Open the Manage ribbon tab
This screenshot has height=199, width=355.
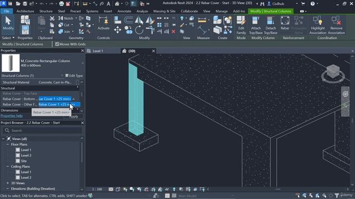coord(221,11)
